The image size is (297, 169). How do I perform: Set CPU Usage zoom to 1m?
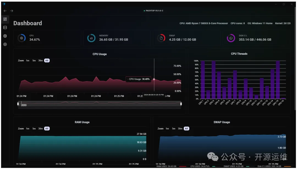[x=28, y=60]
